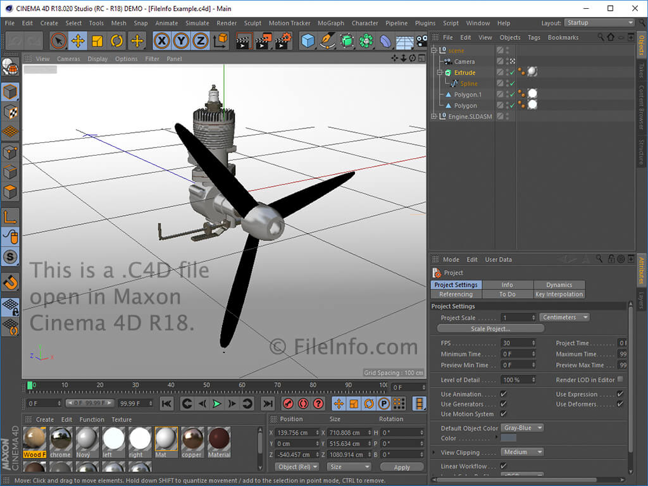
Task: Add an Array modeling object
Action: point(366,41)
